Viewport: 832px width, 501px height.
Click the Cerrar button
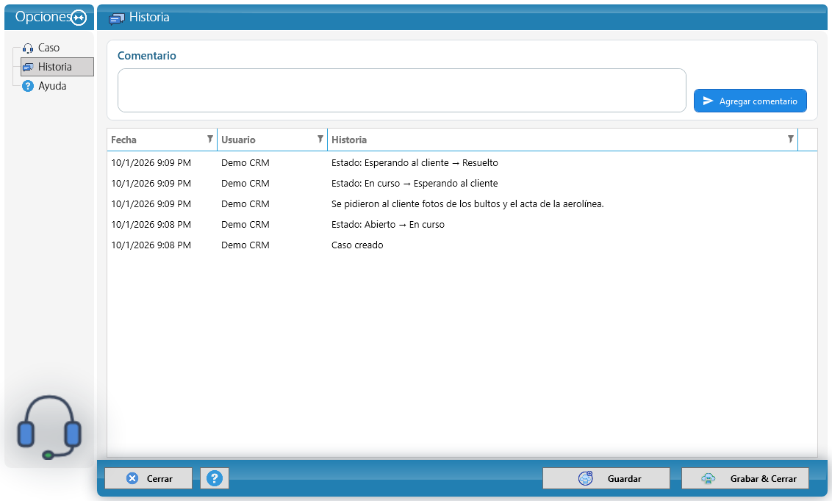click(148, 478)
